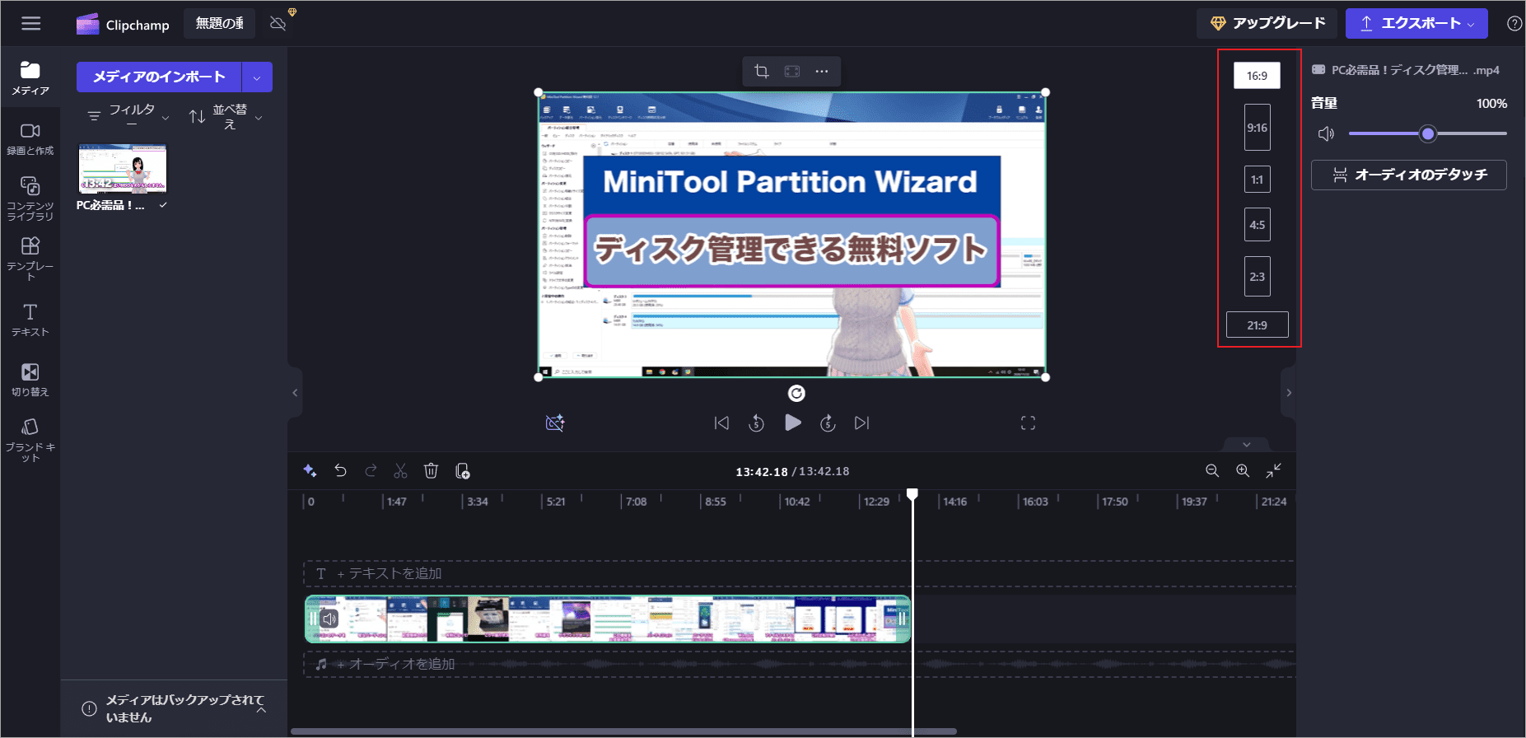Select the PC必需品 media thumbnail
The image size is (1526, 738).
coord(123,168)
